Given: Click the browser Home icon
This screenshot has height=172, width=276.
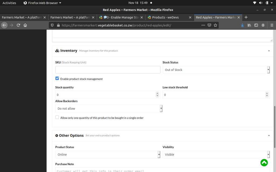Looking at the screenshot, I should [25, 25].
